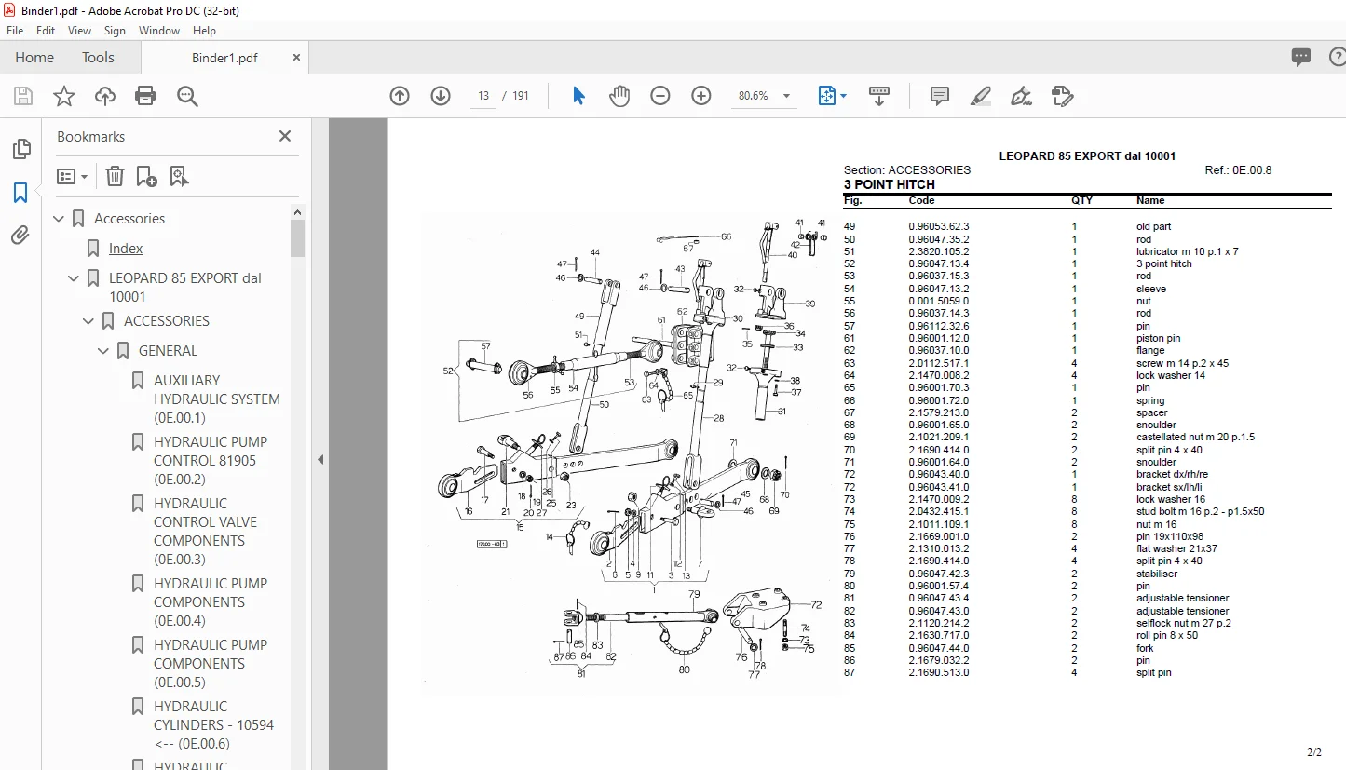
Task: Open the Edit menu
Action: (x=46, y=31)
